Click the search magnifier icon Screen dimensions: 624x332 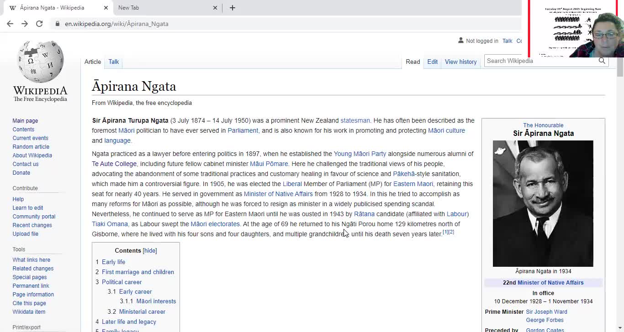pos(602,61)
